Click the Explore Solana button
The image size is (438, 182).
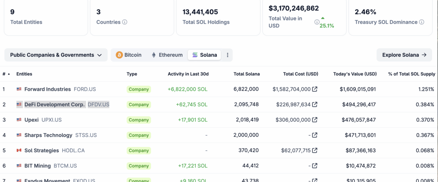[404, 55]
